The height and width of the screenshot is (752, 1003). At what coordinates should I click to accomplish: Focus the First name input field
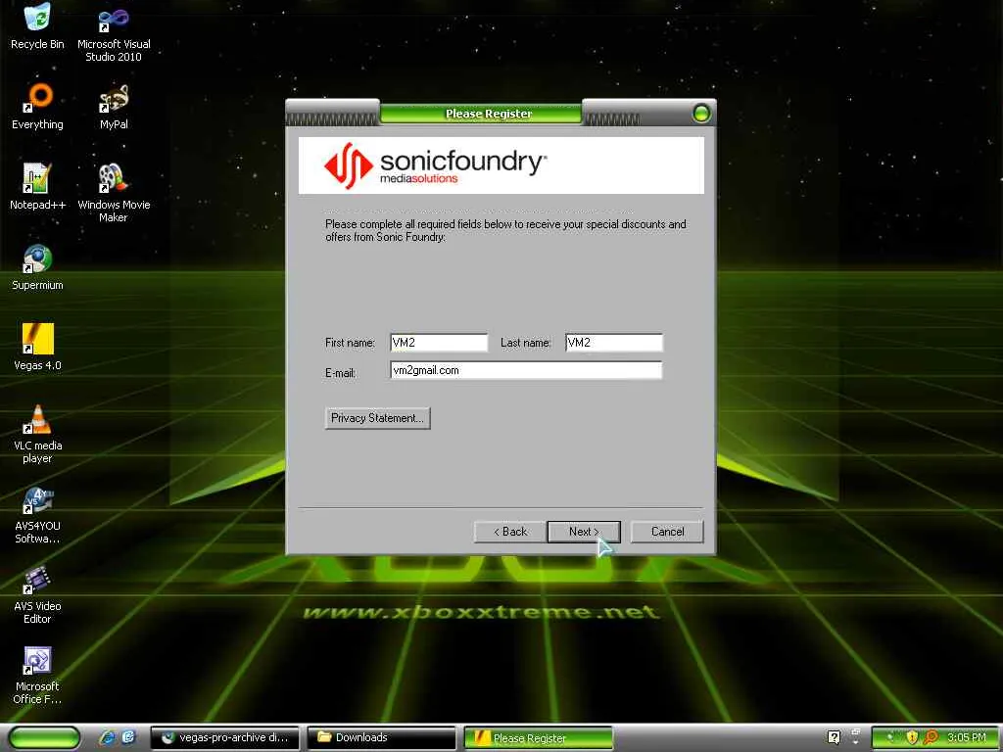[x=439, y=343]
